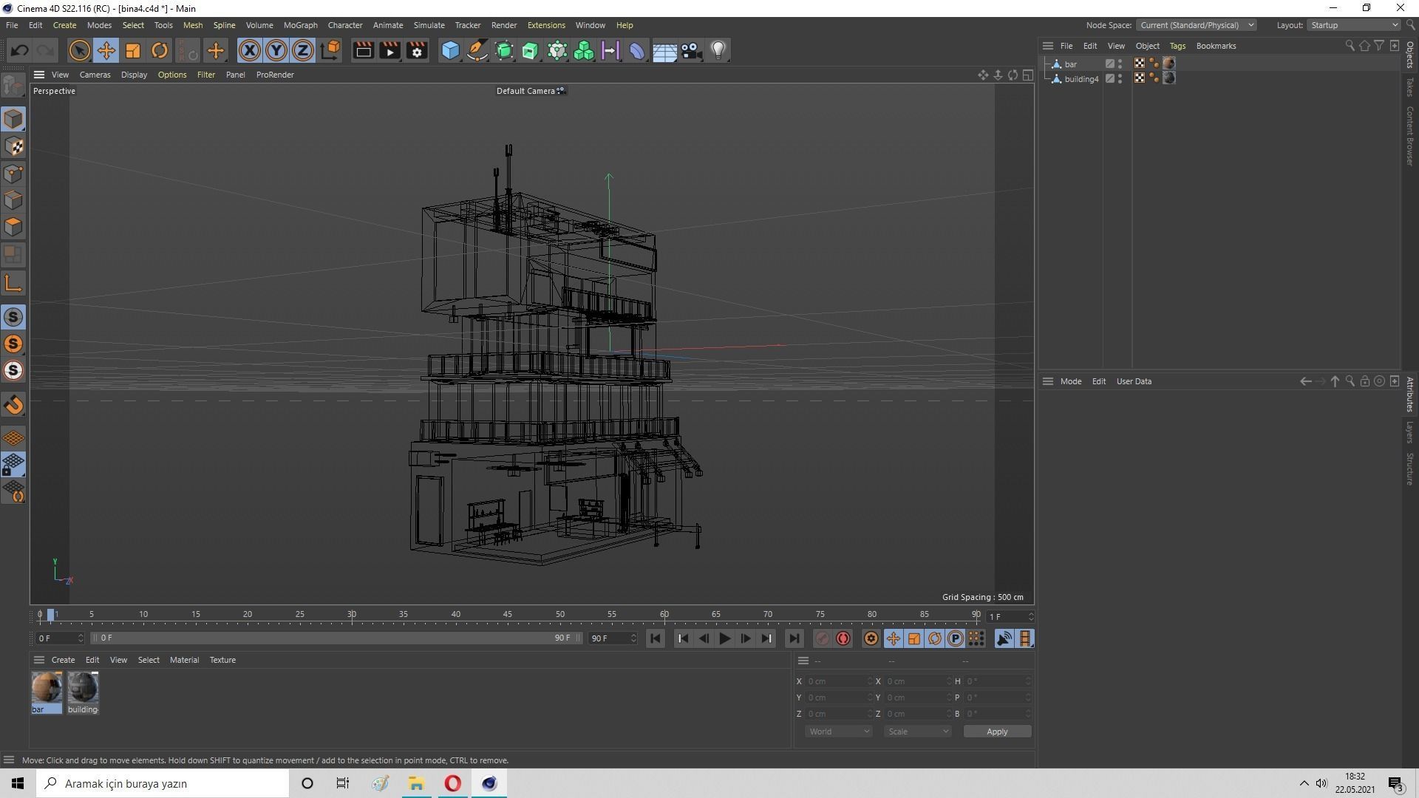
Task: Click the timeline range slider bar
Action: [336, 638]
